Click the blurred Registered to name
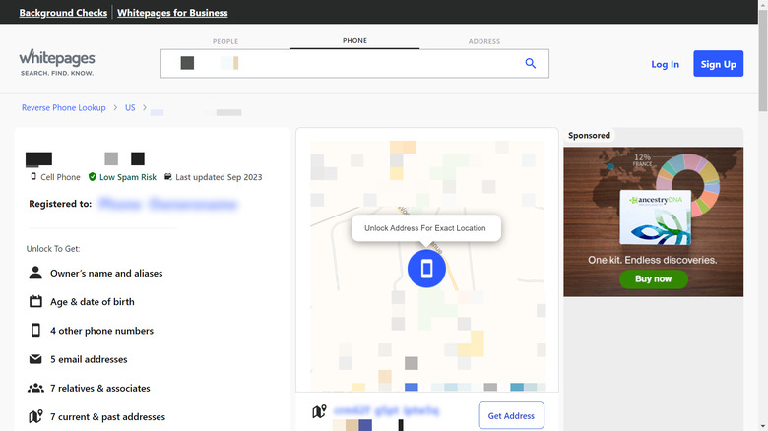Viewport: 768px width, 431px height. click(x=168, y=204)
